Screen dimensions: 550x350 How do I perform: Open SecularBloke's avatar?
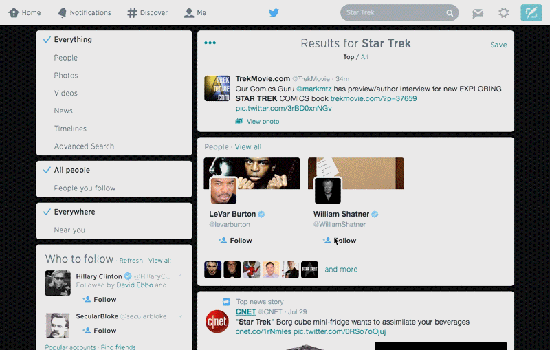[58, 325]
